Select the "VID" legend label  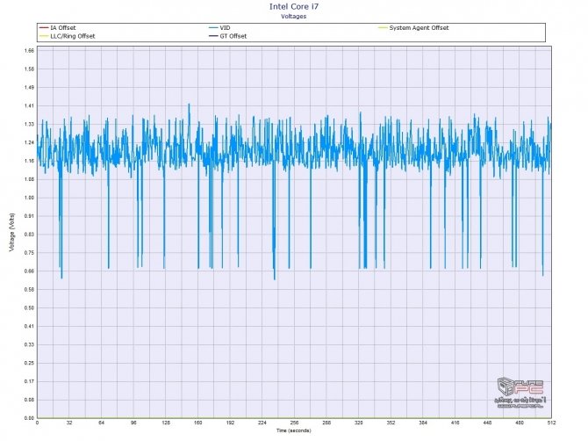click(225, 28)
